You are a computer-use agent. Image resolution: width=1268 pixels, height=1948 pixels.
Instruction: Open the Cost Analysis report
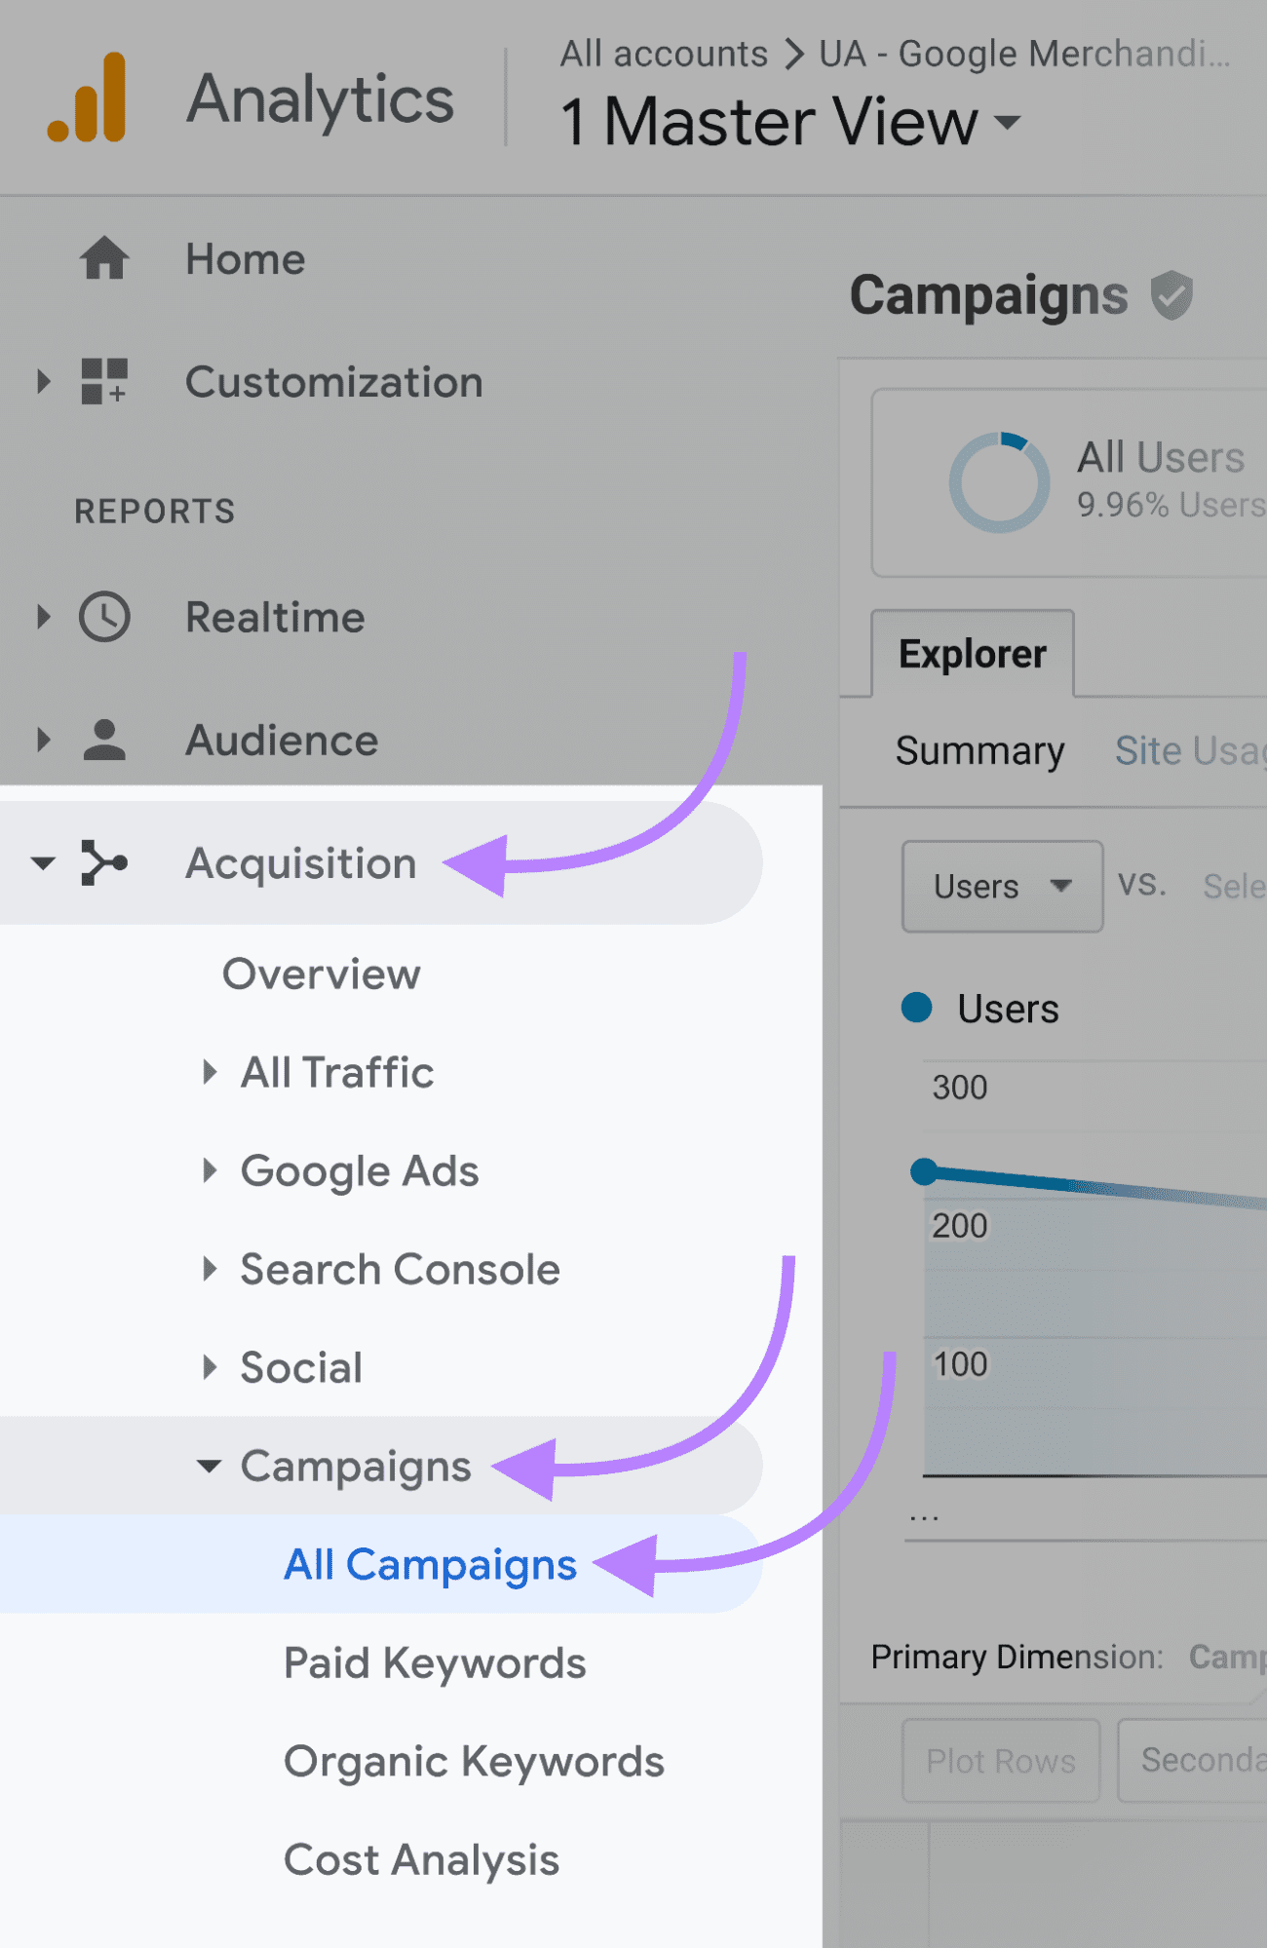(x=422, y=1860)
